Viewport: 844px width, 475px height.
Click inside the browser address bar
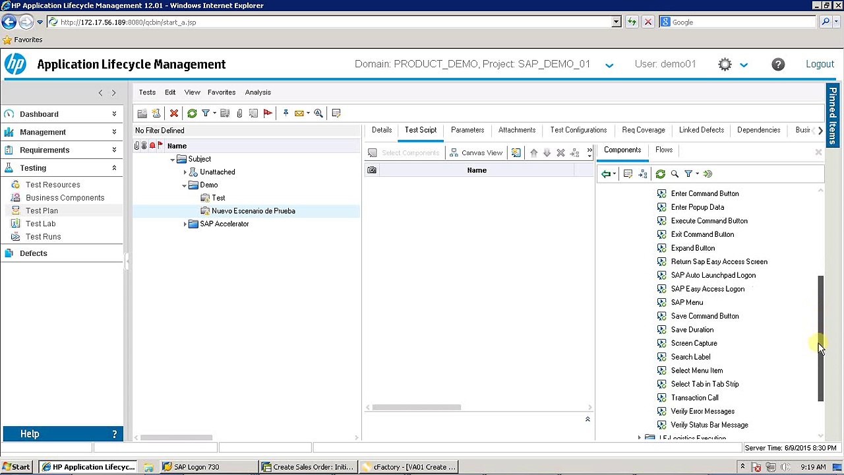335,22
